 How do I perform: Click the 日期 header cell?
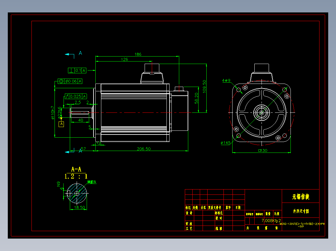click(x=238, y=208)
